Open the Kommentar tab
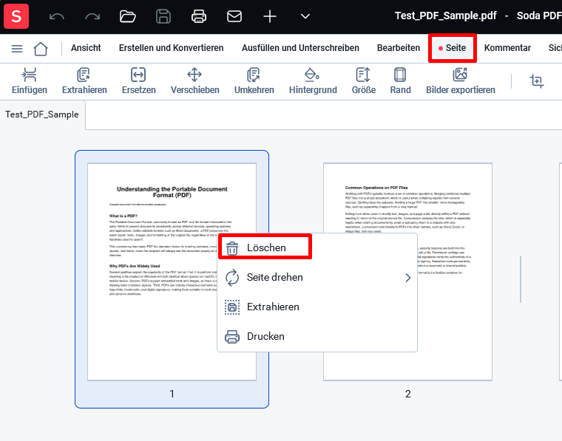 507,48
